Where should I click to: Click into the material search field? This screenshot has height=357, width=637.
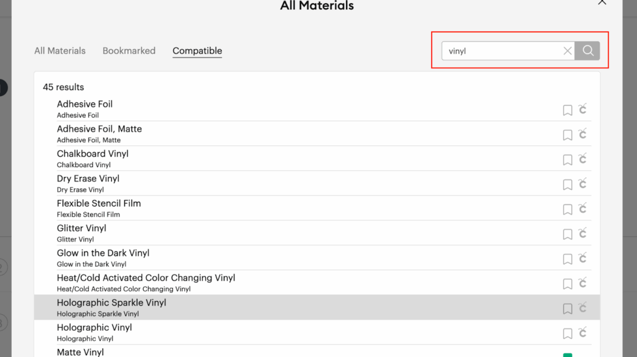pyautogui.click(x=501, y=51)
